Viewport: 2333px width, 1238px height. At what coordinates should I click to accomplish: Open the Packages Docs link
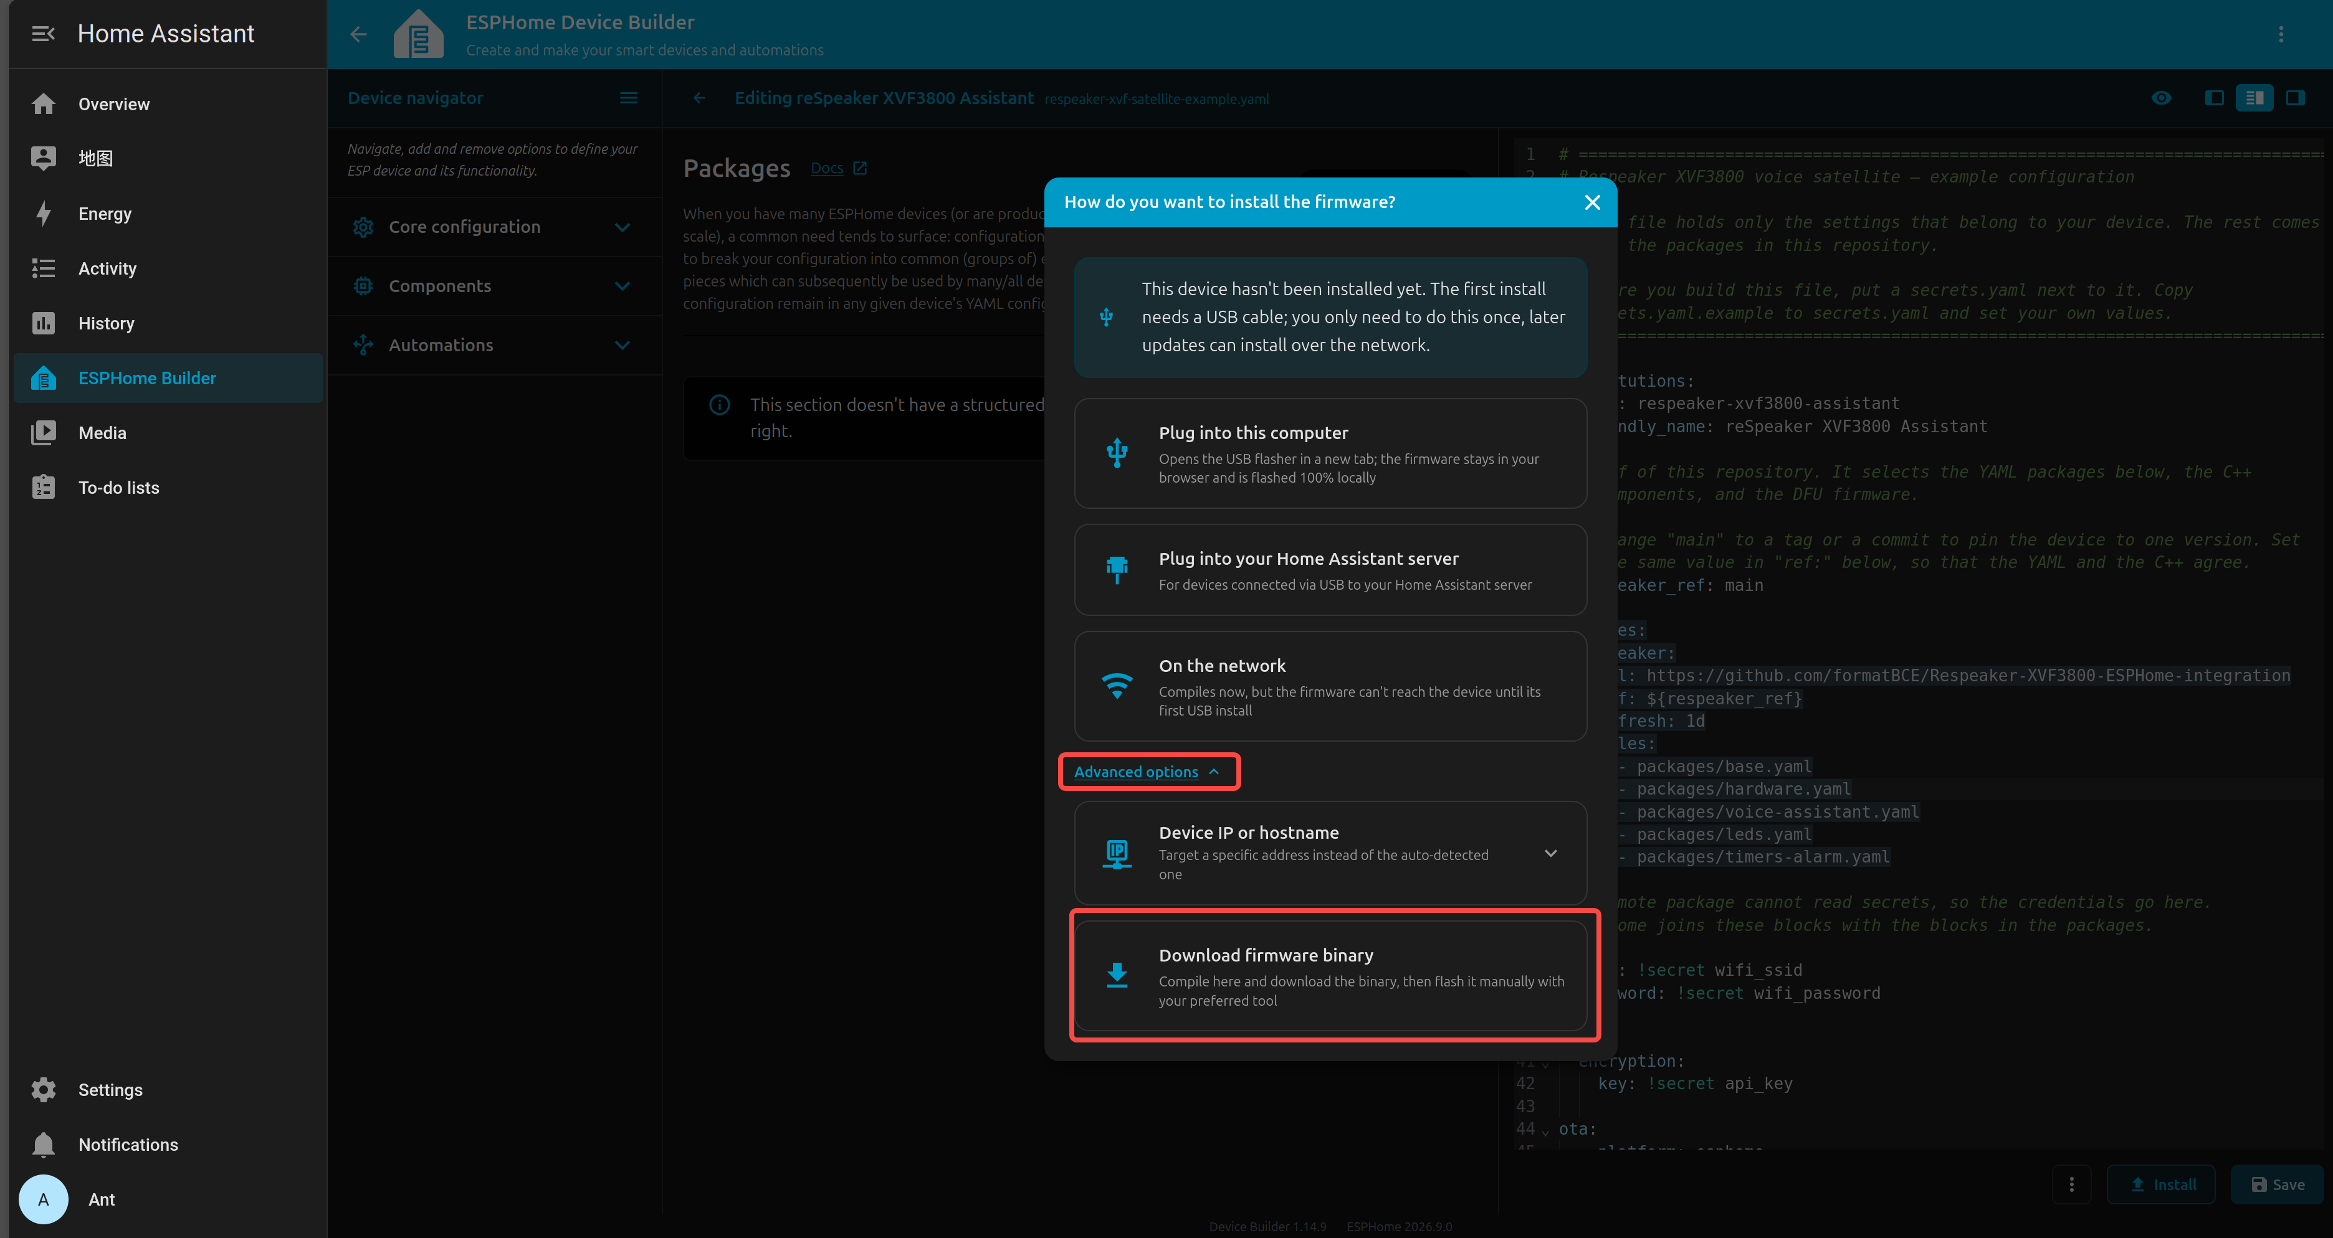coord(837,168)
